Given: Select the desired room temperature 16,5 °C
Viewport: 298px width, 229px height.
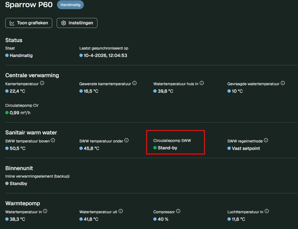Looking at the screenshot, I should pos(91,91).
